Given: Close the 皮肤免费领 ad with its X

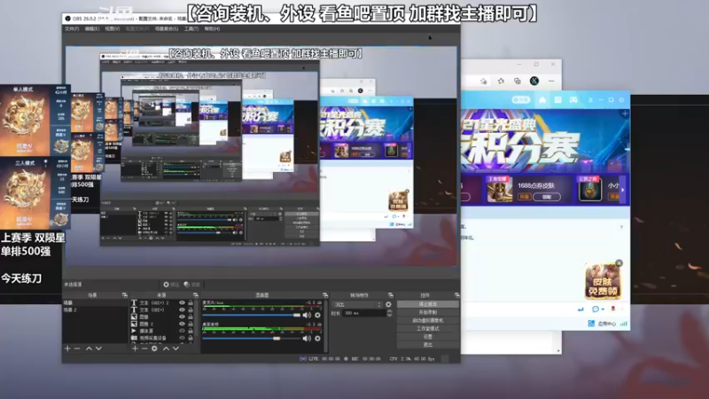Looking at the screenshot, I should tap(619, 263).
